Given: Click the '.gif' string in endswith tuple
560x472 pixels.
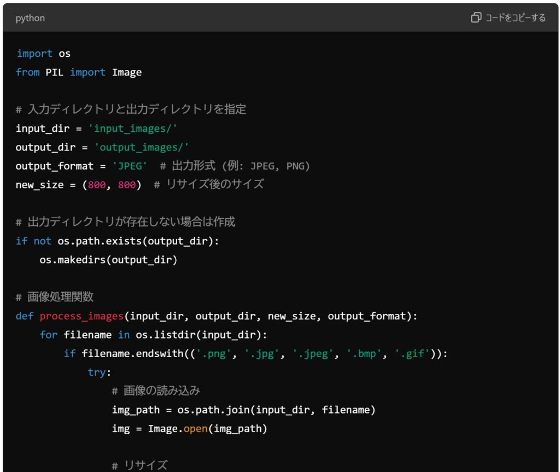Looking at the screenshot, I should [412, 354].
